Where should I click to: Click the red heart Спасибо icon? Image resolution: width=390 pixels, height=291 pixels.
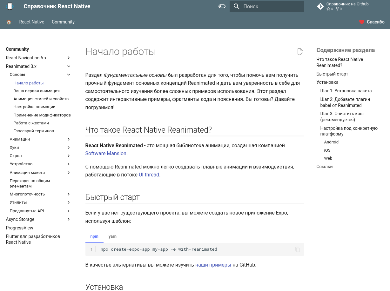[362, 22]
